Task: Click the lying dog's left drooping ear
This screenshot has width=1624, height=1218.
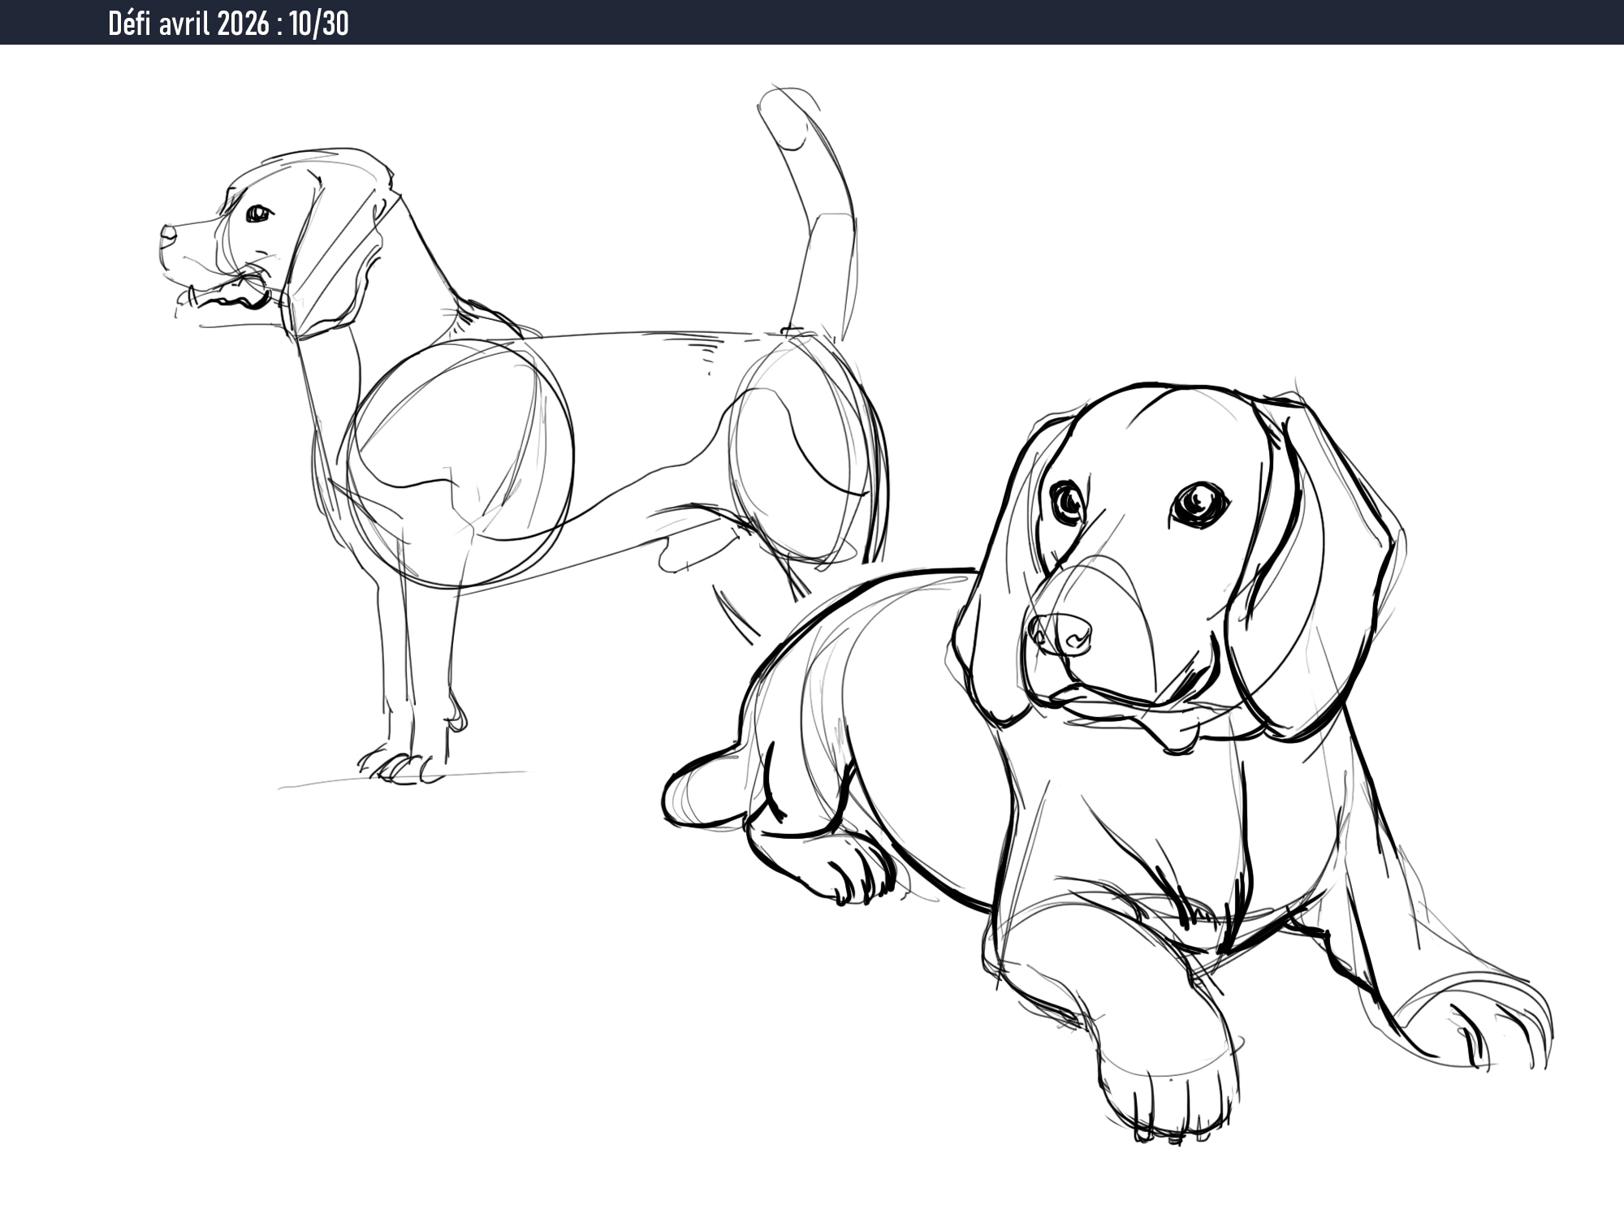Action: pyautogui.click(x=1003, y=601)
